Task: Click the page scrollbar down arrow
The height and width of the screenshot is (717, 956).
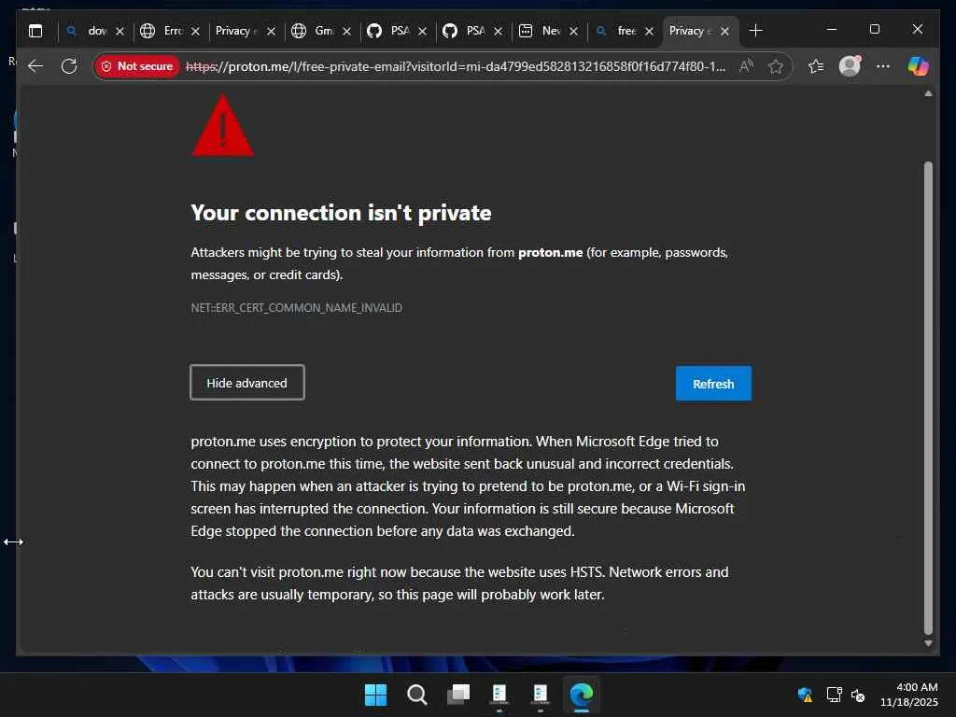Action: point(928,643)
